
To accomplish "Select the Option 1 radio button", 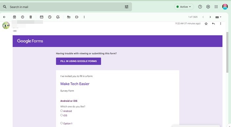I will (x=61, y=123).
